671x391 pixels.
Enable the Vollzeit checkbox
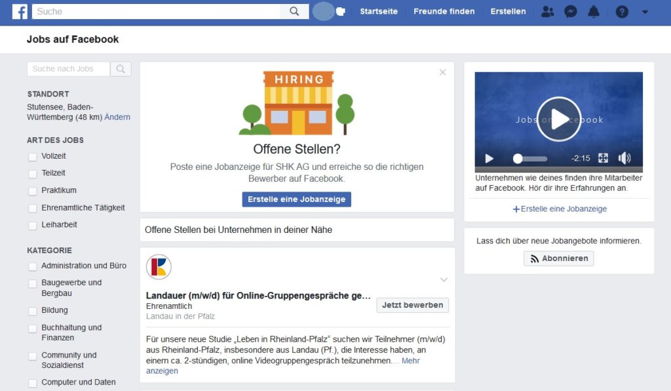coord(33,157)
